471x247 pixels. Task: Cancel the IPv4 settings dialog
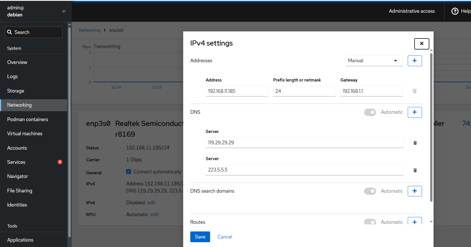[225, 237]
